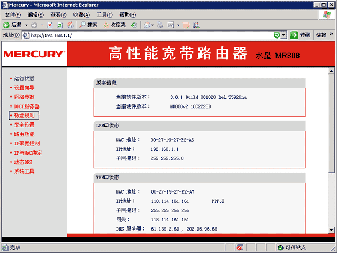Click the MERCURY logo
The width and height of the screenshot is (337, 253).
[34, 54]
